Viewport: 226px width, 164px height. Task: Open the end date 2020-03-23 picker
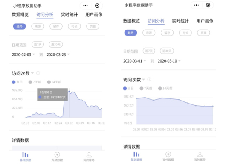coord(58,54)
